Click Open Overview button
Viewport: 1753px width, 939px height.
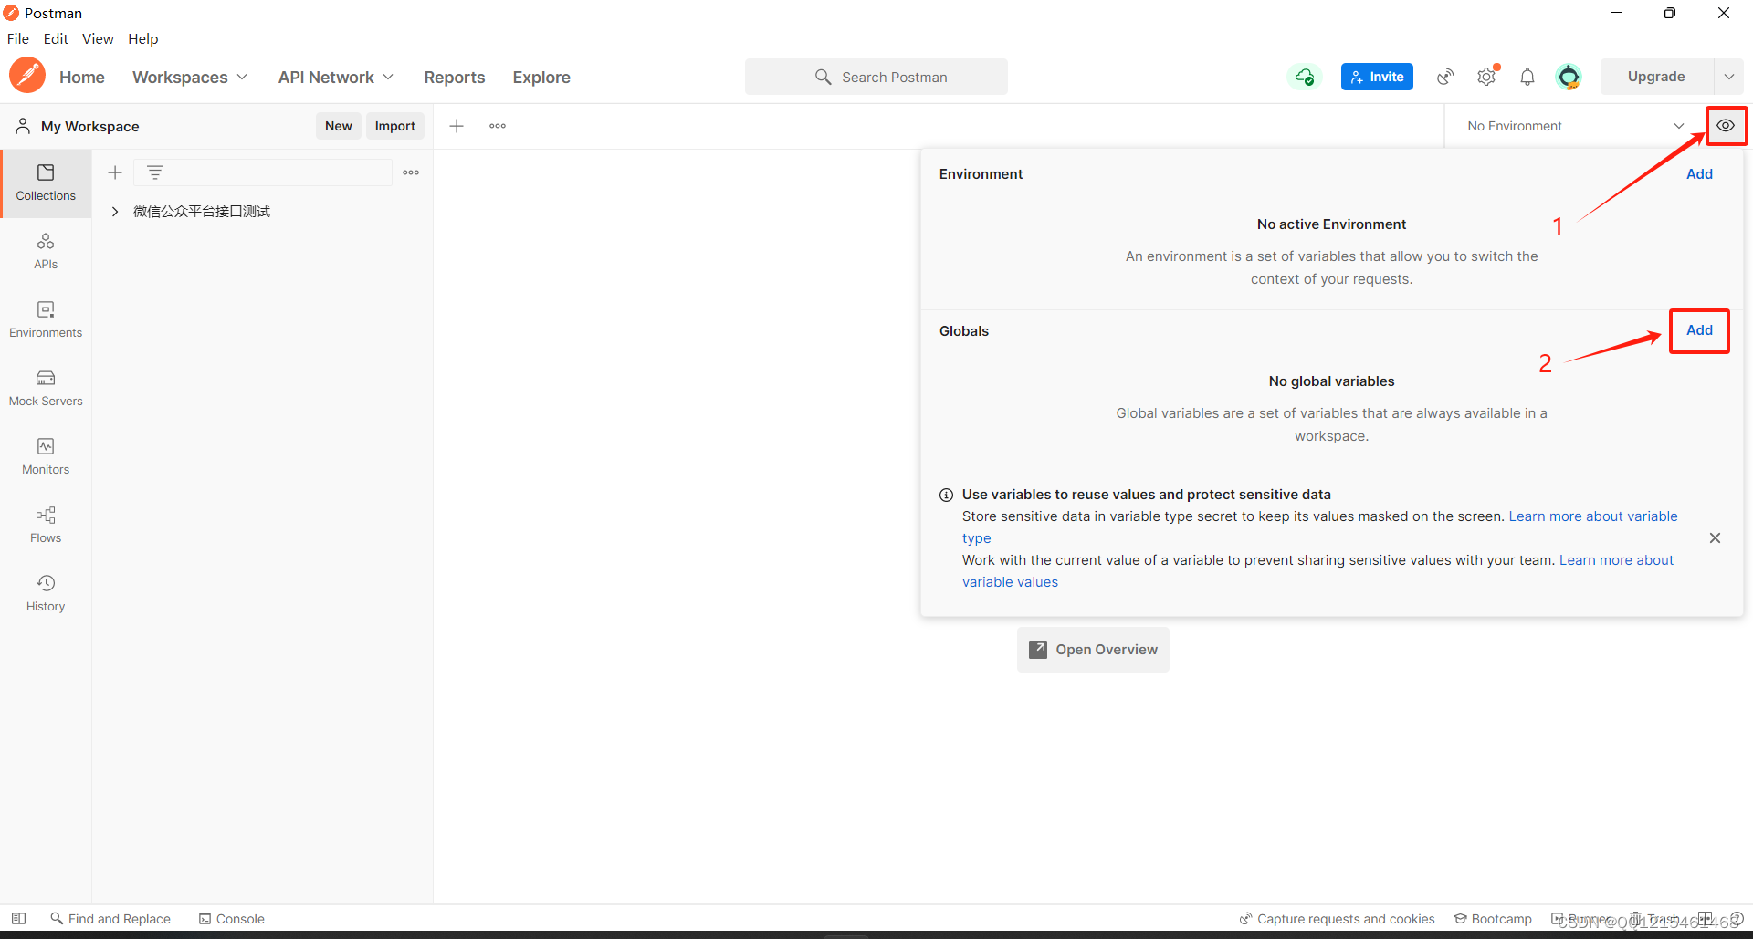tap(1093, 650)
